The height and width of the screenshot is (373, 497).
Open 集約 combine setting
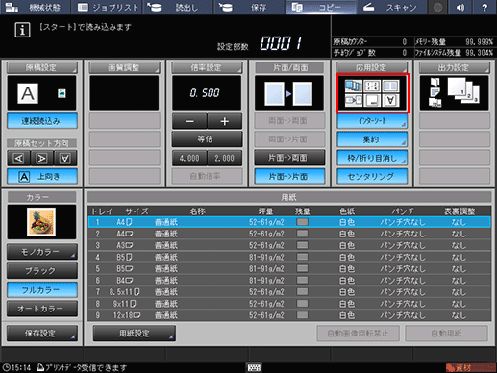click(372, 139)
